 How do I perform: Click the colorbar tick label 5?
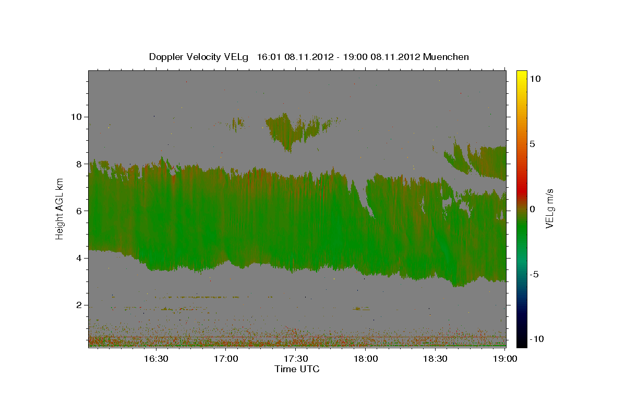pyautogui.click(x=533, y=144)
